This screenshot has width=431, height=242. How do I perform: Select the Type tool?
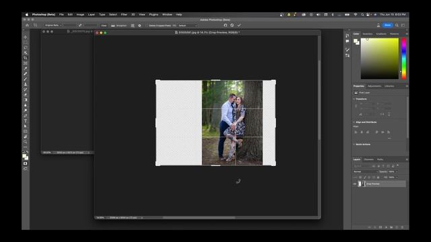click(x=26, y=121)
